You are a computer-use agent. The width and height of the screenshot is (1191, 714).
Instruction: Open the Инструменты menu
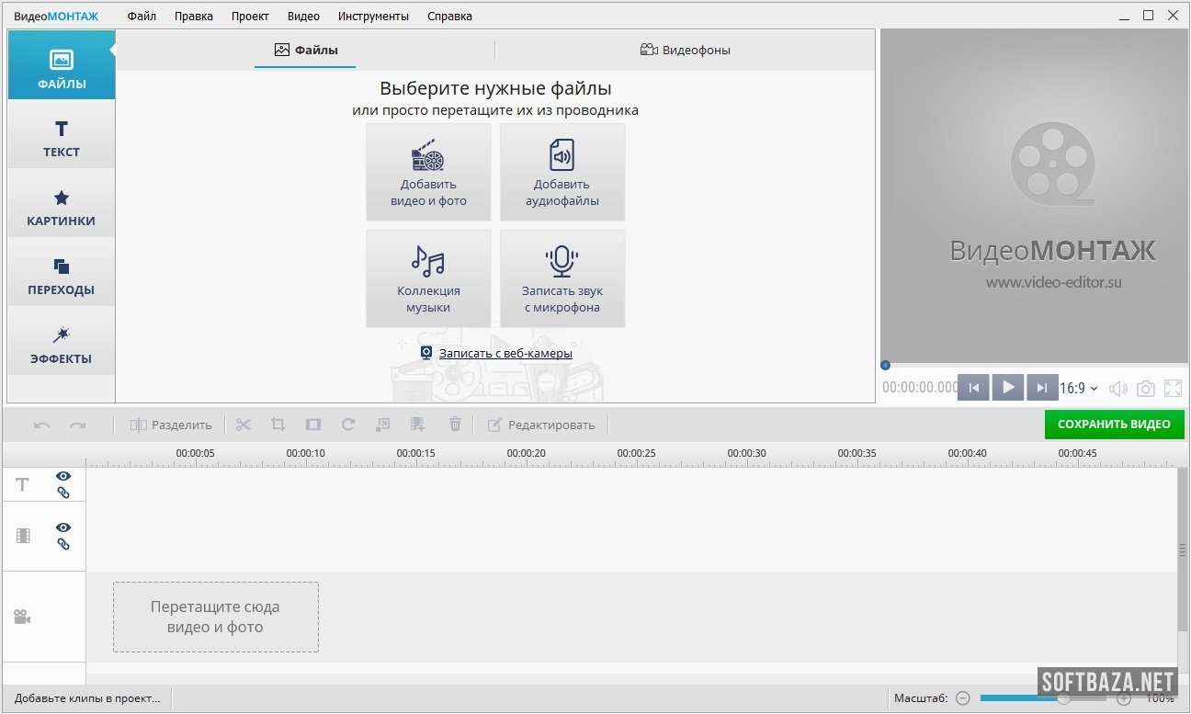[373, 16]
